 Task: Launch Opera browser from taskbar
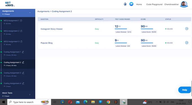70,102
